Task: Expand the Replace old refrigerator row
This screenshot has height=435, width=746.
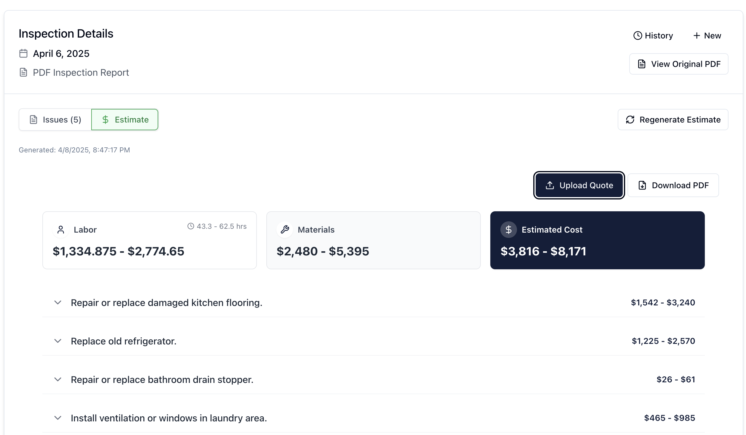Action: coord(58,341)
